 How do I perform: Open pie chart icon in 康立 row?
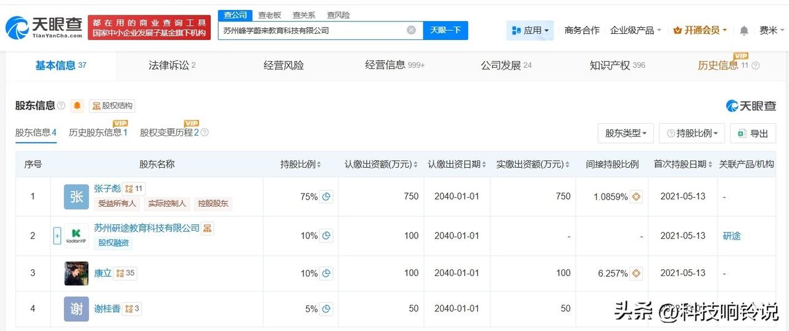point(326,273)
